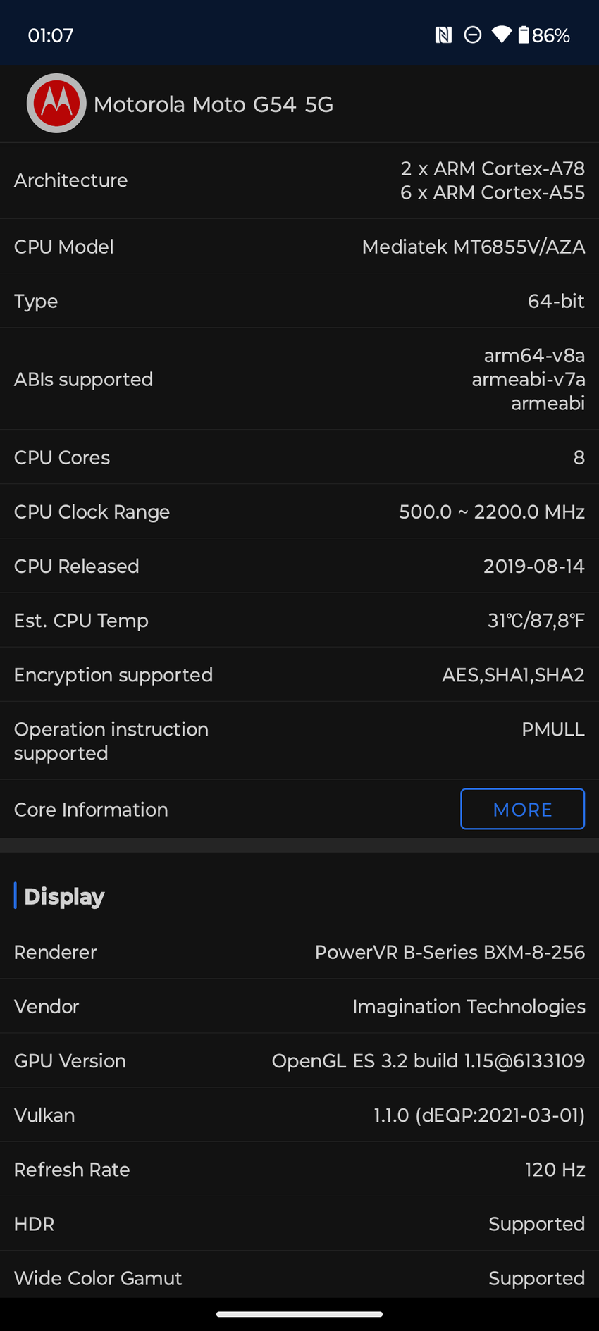Select the ABIs supported row
Viewport: 599px width, 1331px height.
tap(299, 379)
